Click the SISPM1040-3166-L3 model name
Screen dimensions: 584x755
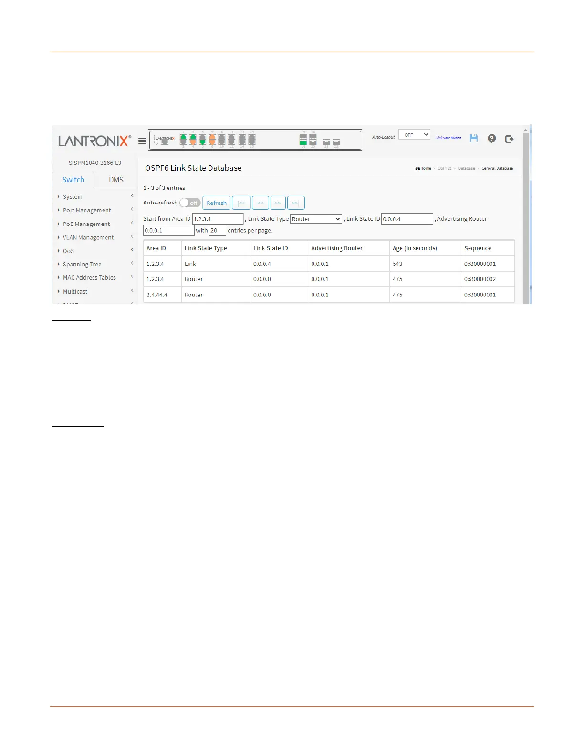click(95, 163)
